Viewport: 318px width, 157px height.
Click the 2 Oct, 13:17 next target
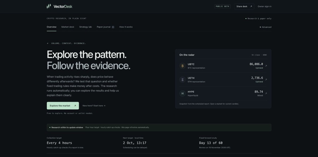pos(135,143)
